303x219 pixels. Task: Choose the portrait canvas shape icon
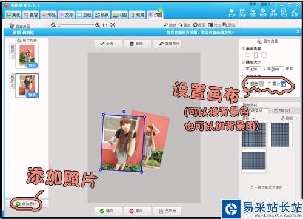pos(256,55)
